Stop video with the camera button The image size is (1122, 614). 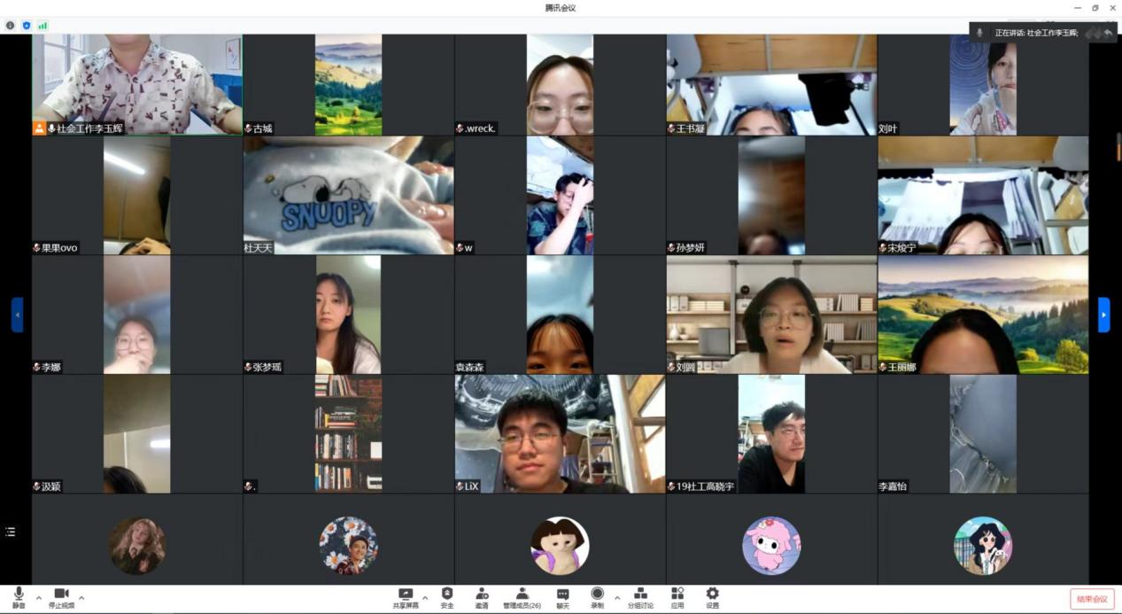coord(61,596)
